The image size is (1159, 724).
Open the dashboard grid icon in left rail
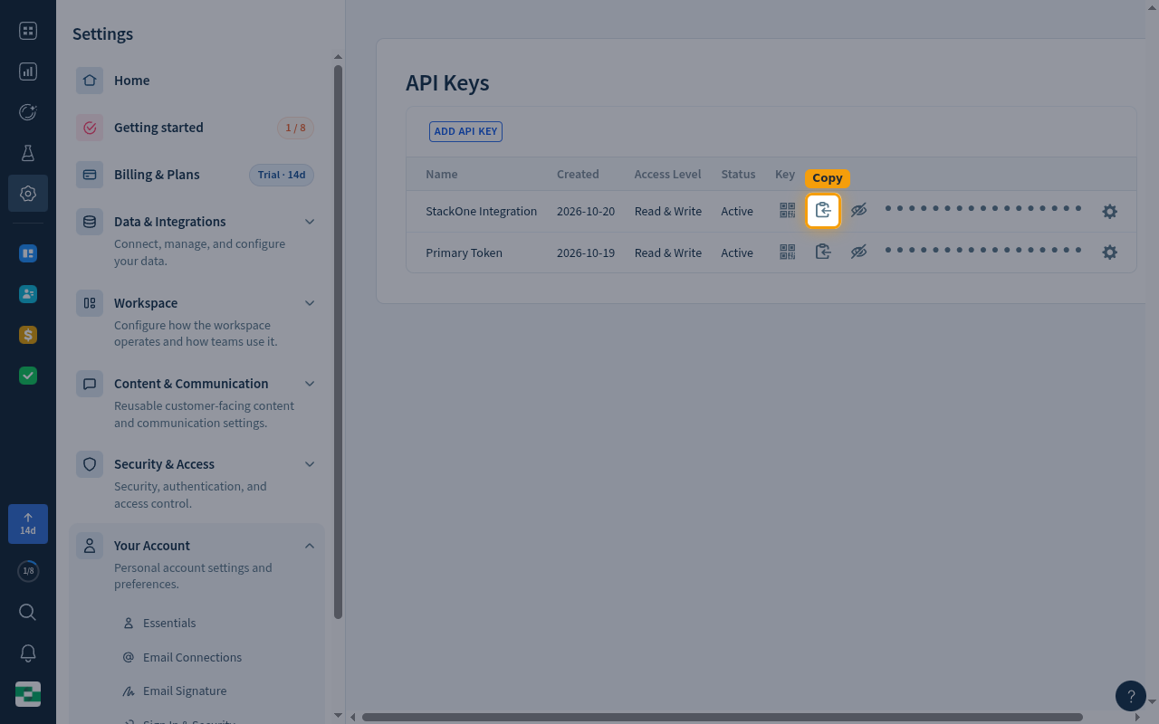28,32
